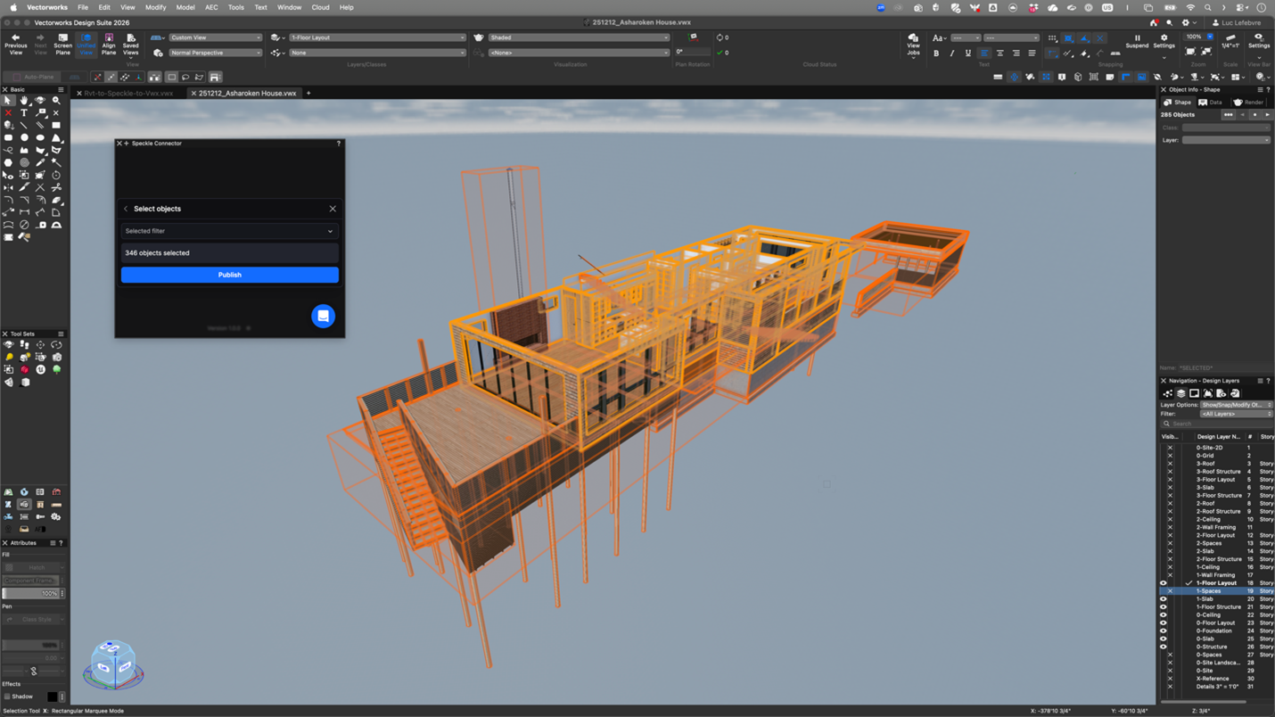Click the Wi-Fi icon in menu bar
This screenshot has width=1275, height=717.
(x=1190, y=8)
